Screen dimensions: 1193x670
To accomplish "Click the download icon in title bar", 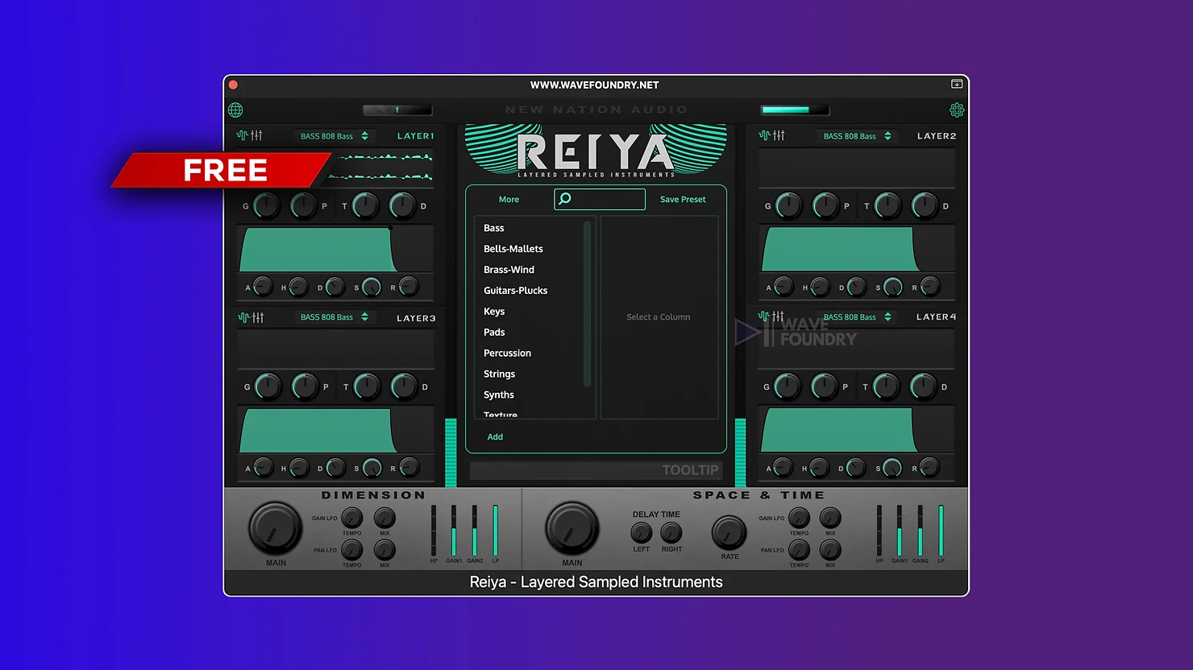I will pos(957,84).
